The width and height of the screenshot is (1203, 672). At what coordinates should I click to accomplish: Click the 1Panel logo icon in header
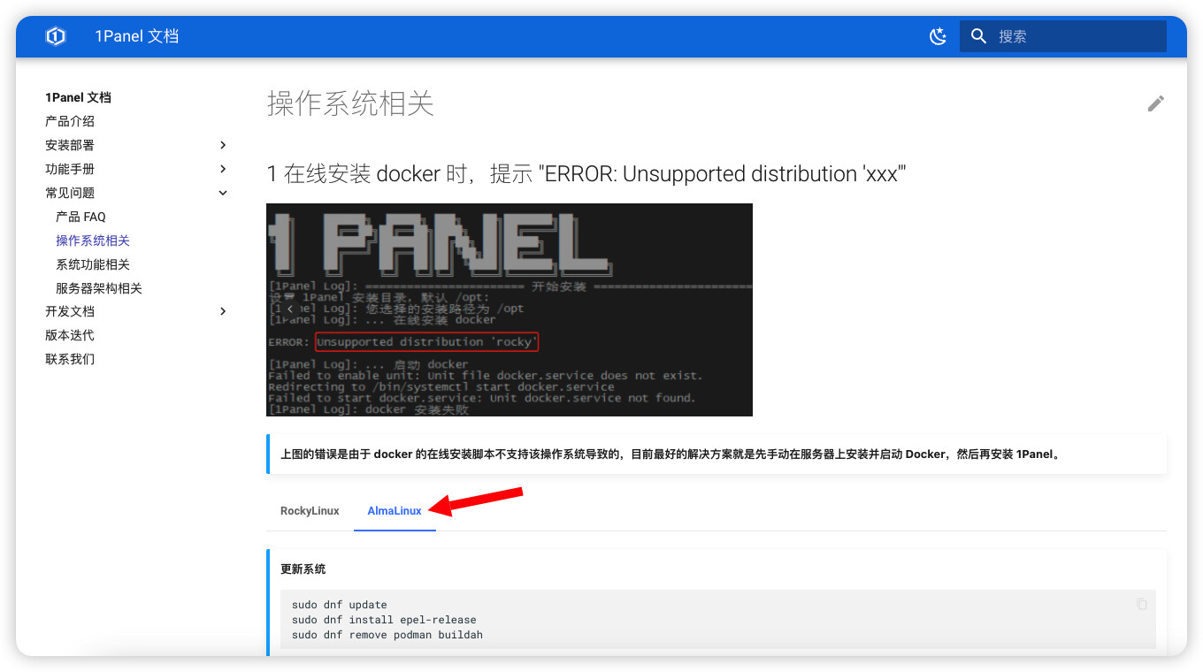(56, 36)
